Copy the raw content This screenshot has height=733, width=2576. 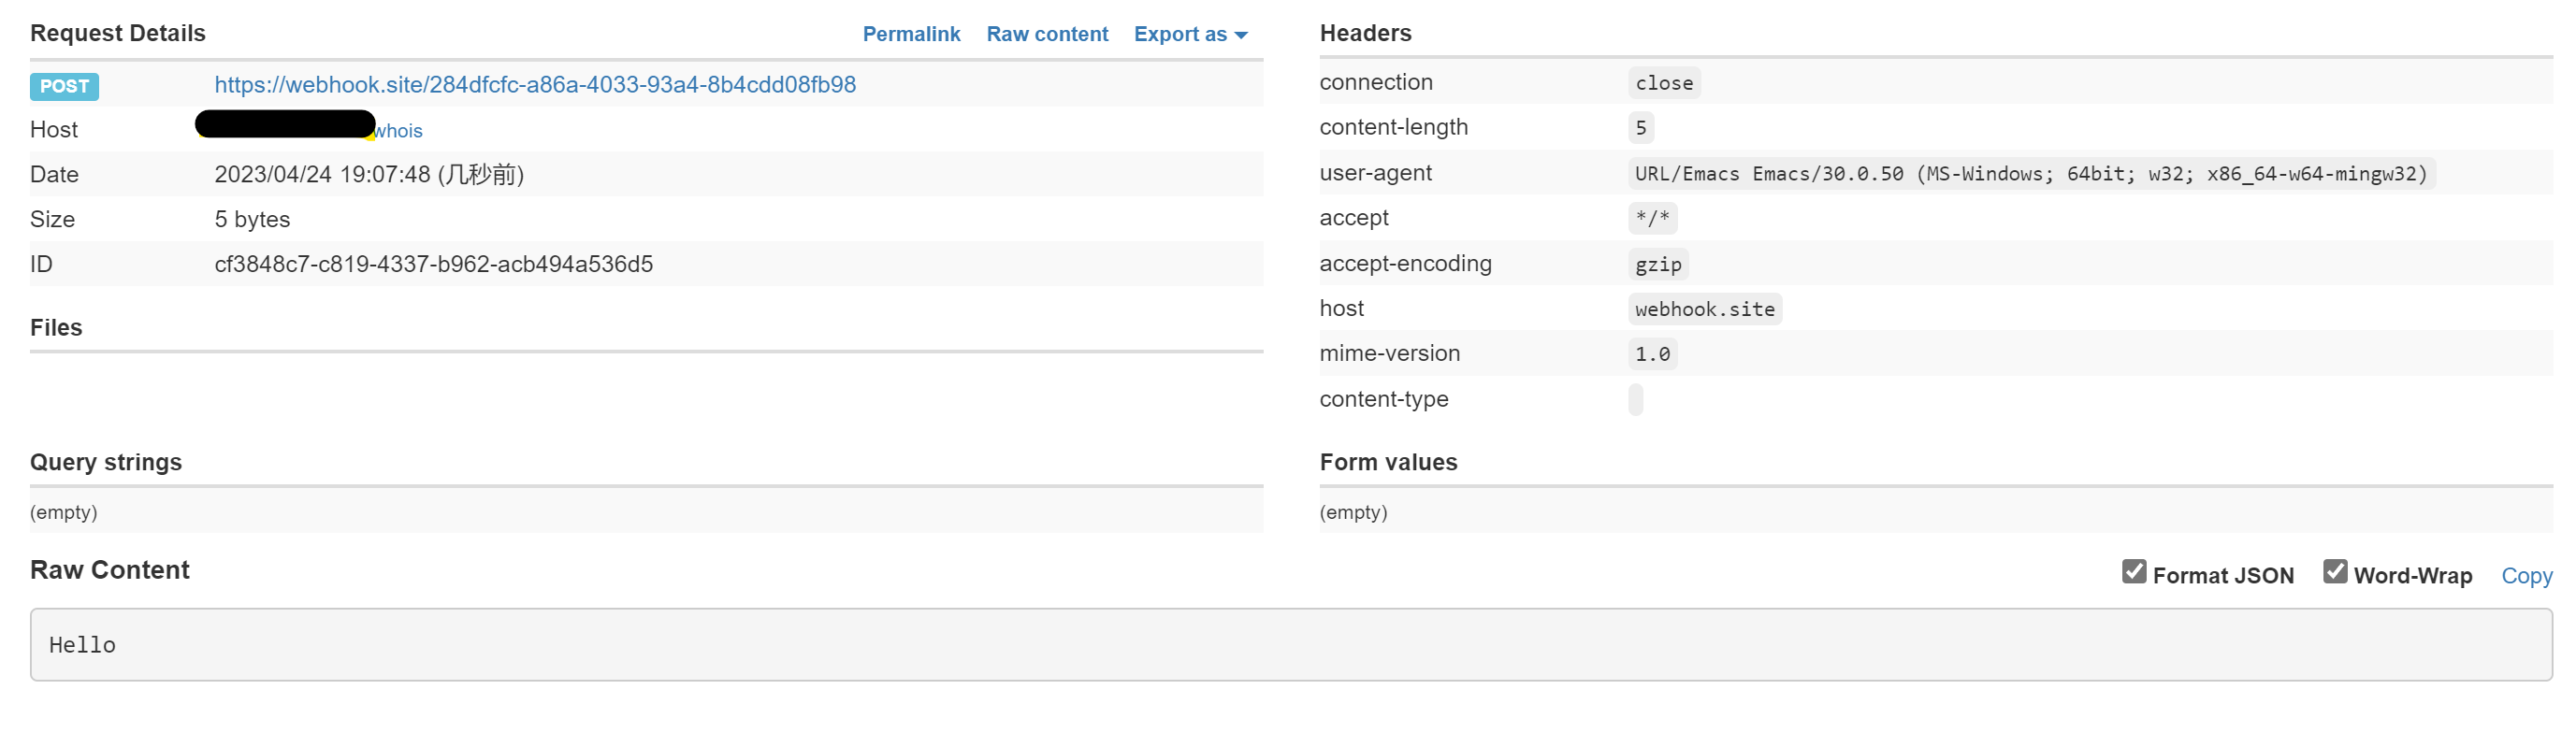click(2525, 576)
